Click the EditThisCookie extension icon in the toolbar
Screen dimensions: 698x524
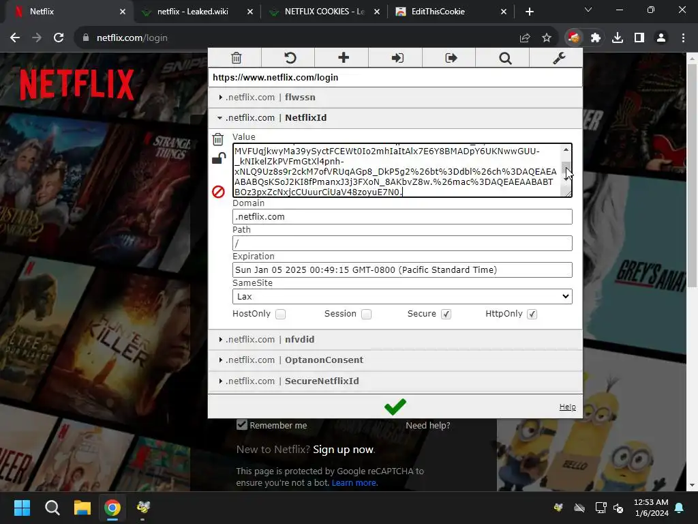574,38
